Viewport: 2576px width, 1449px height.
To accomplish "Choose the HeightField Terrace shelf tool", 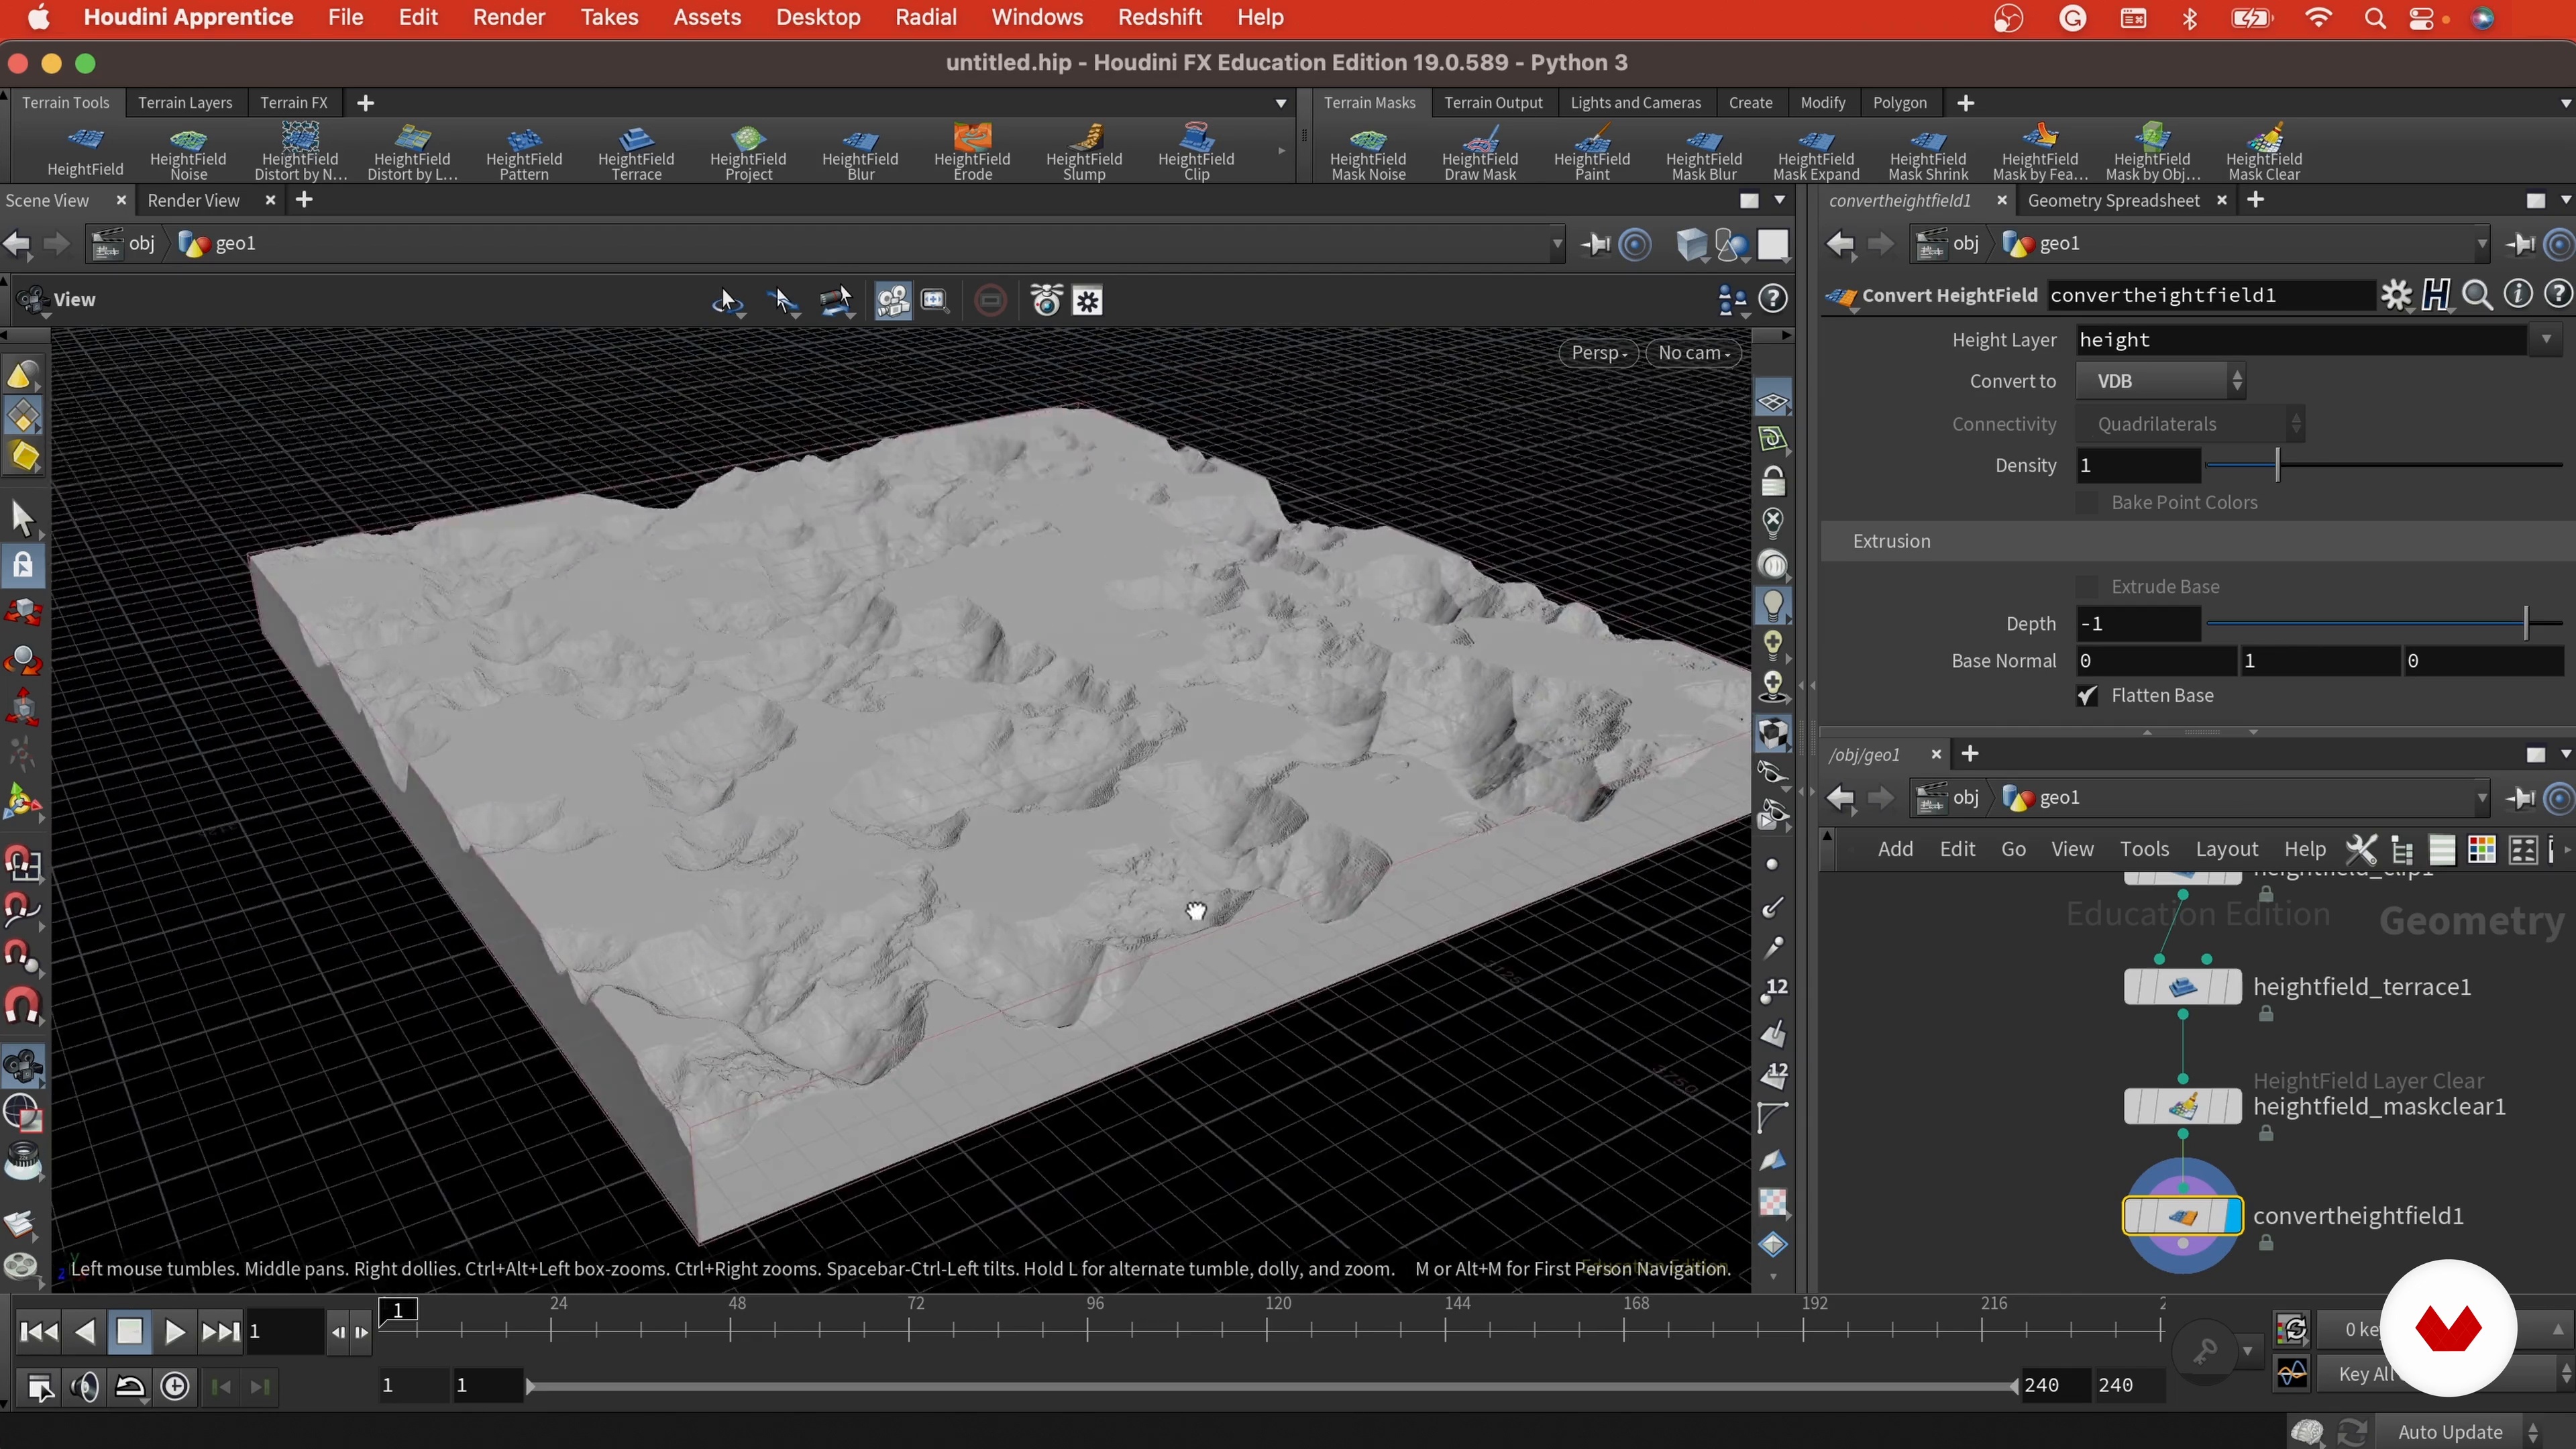I will [x=636, y=152].
